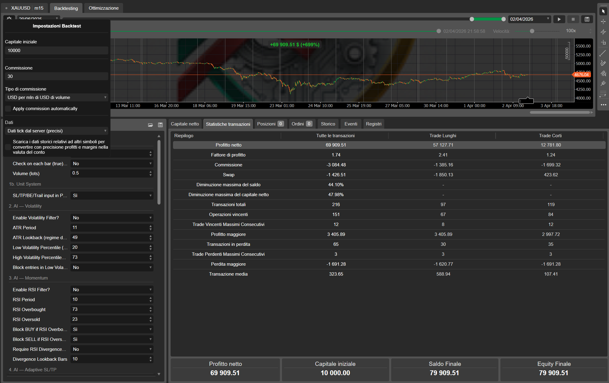Click the Velocità speed slider handle
Viewport: 609px width, 383px height.
(532, 31)
